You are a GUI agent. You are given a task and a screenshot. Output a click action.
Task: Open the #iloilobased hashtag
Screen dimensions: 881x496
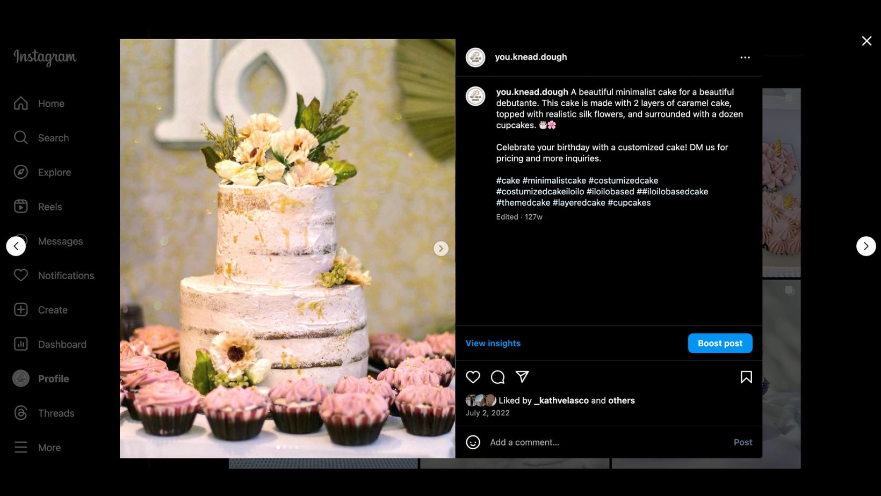click(610, 191)
